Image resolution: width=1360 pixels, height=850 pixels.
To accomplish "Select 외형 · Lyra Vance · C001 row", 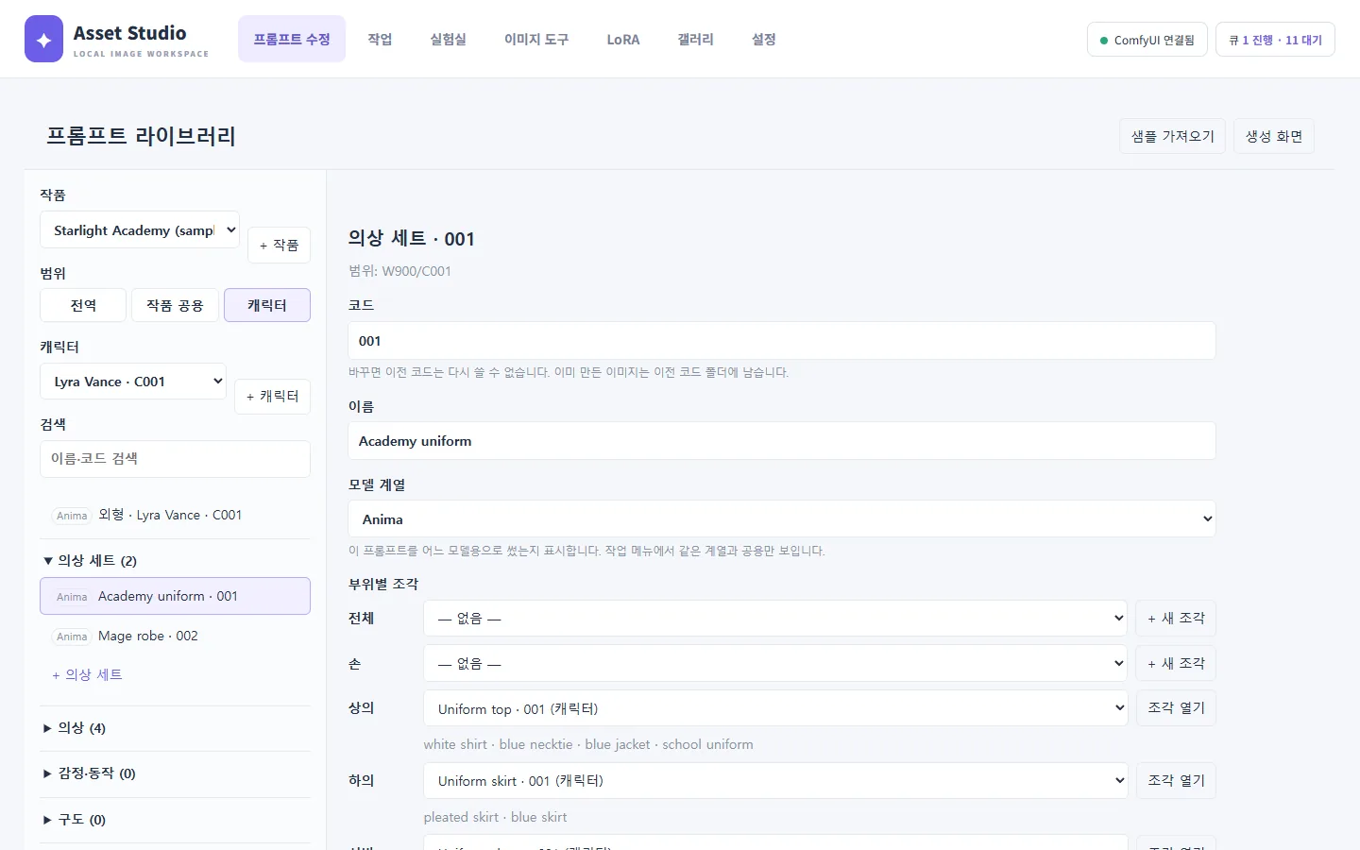I will [x=175, y=515].
